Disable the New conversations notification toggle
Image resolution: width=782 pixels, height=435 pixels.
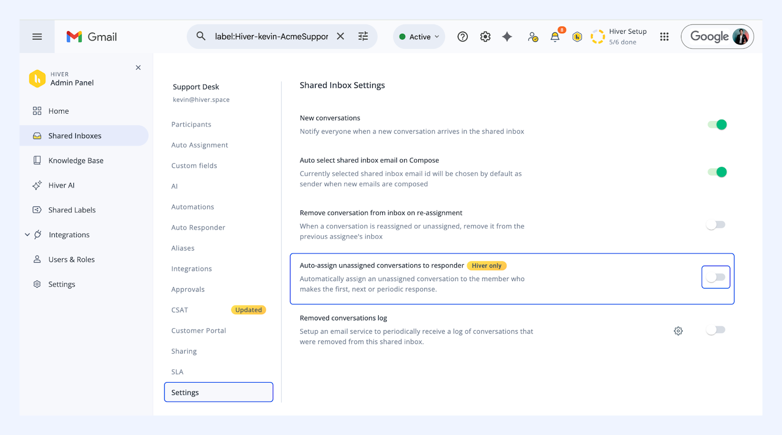pyautogui.click(x=717, y=124)
